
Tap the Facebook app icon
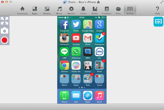[x=64, y=25]
